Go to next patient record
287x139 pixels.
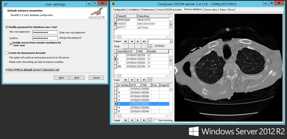pos(138,41)
